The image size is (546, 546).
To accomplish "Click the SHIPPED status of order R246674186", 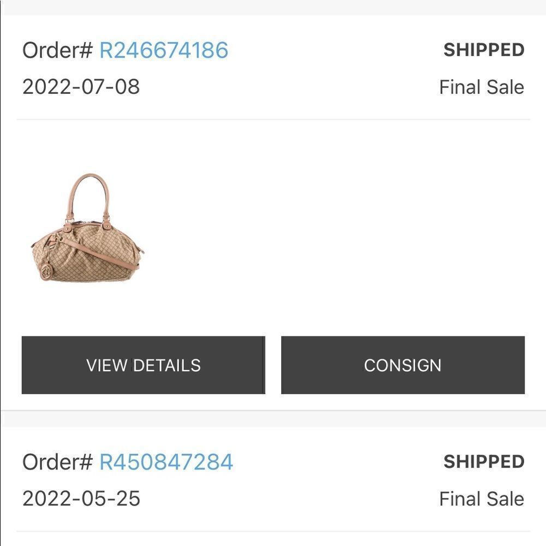I will tap(483, 50).
